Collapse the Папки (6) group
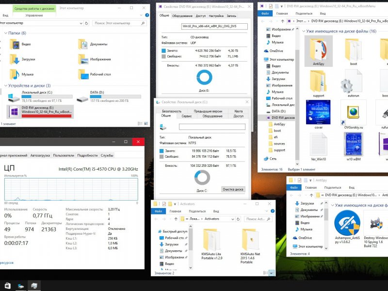388x291 pixels. click(x=6, y=33)
